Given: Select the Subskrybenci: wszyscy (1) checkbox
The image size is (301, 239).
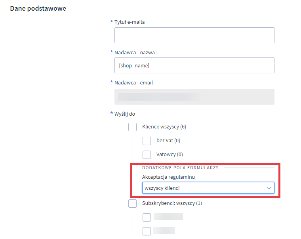Looking at the screenshot, I should click(x=133, y=203).
